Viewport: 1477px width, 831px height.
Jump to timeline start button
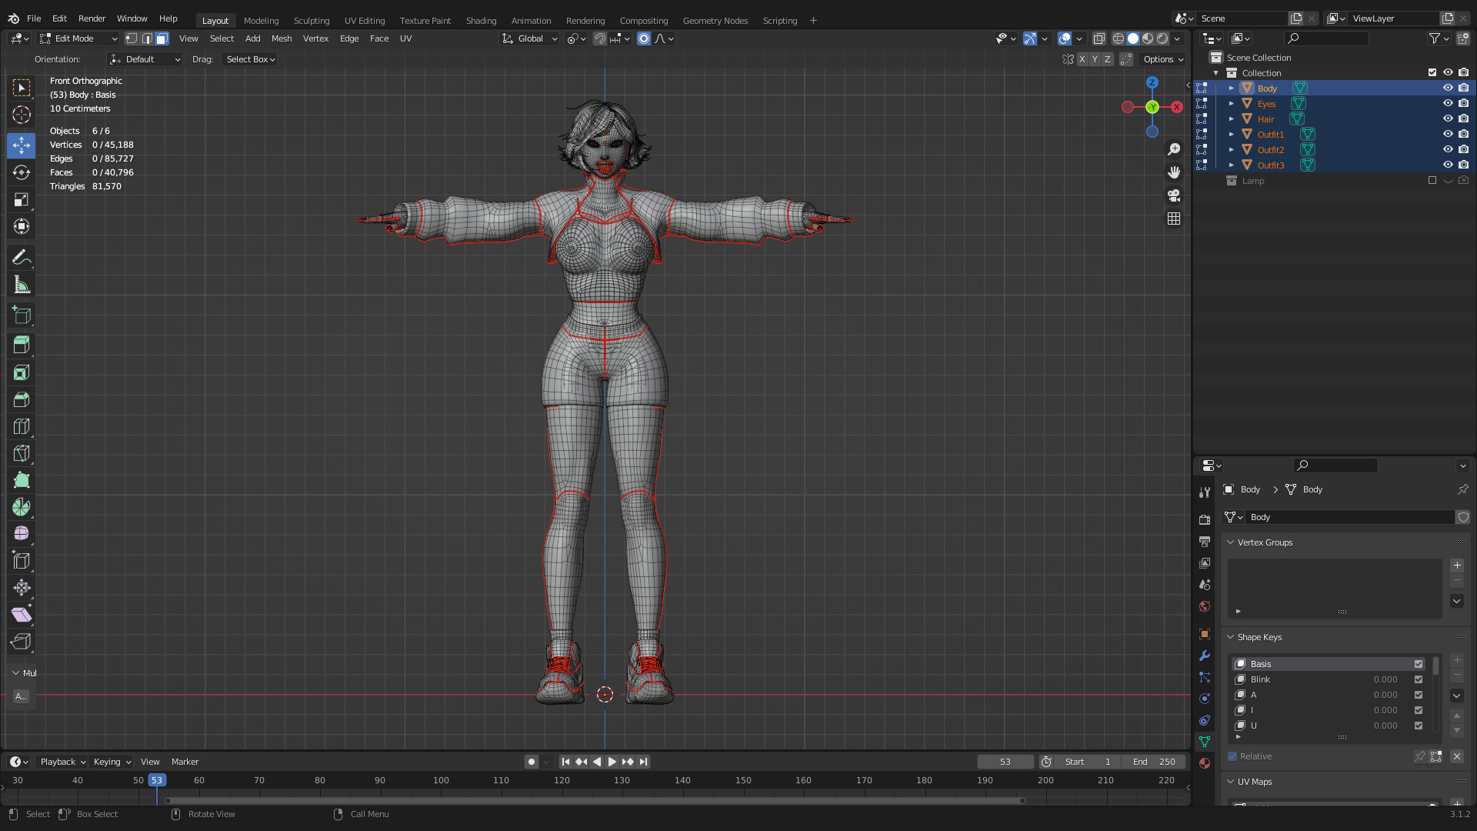click(565, 762)
